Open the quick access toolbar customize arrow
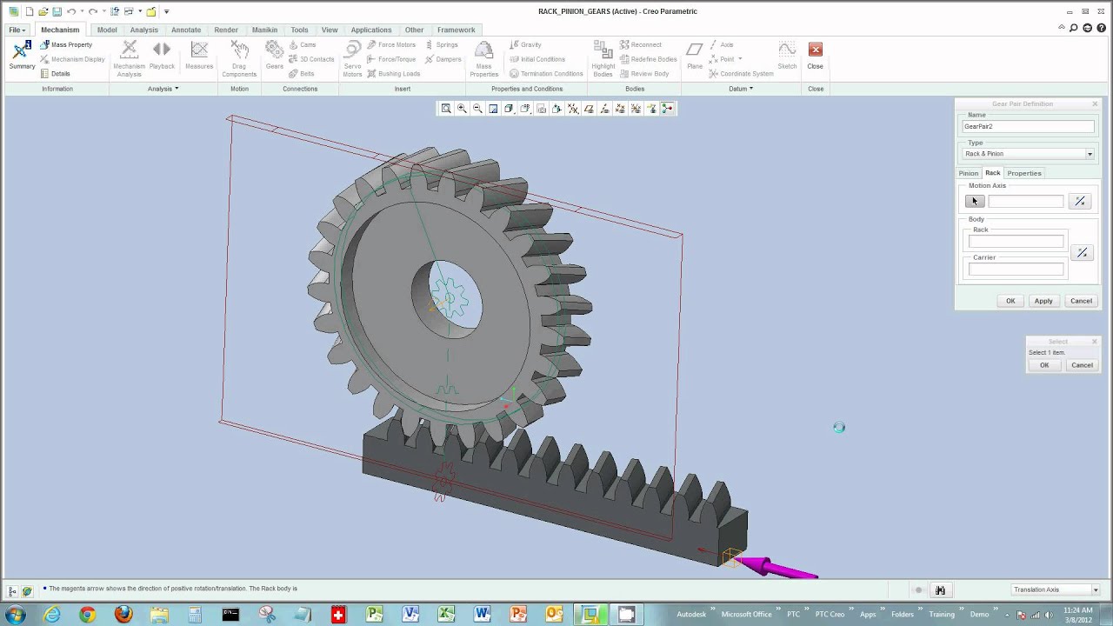The width and height of the screenshot is (1113, 626). click(x=166, y=11)
